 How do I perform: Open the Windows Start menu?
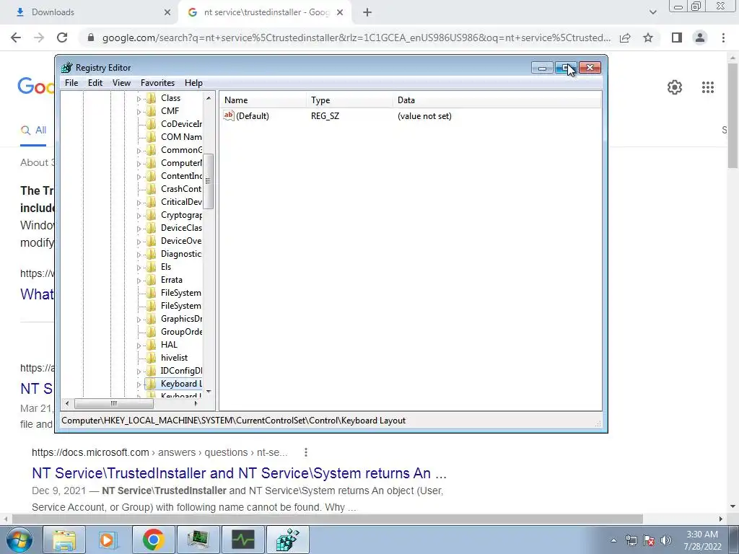(19, 540)
